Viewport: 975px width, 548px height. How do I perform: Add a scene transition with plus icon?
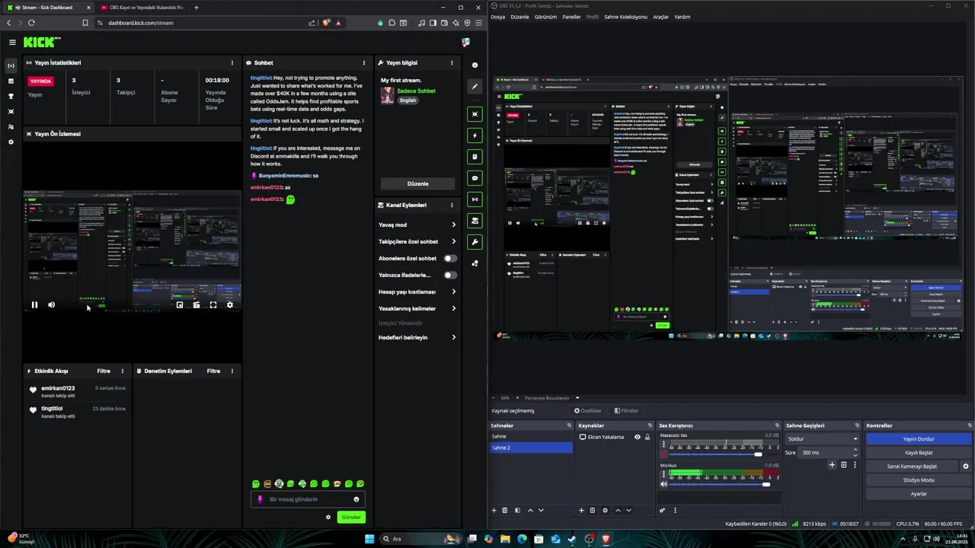click(x=832, y=464)
